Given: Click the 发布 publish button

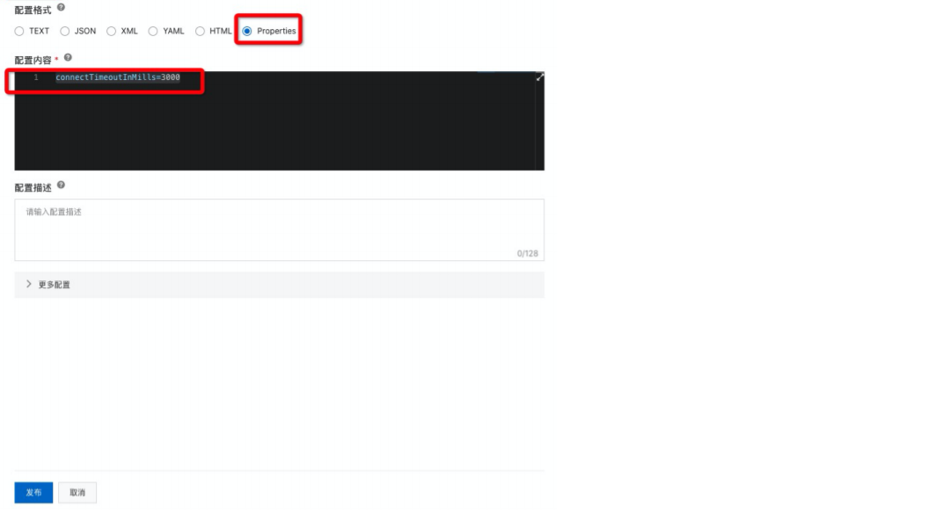Looking at the screenshot, I should (x=33, y=493).
